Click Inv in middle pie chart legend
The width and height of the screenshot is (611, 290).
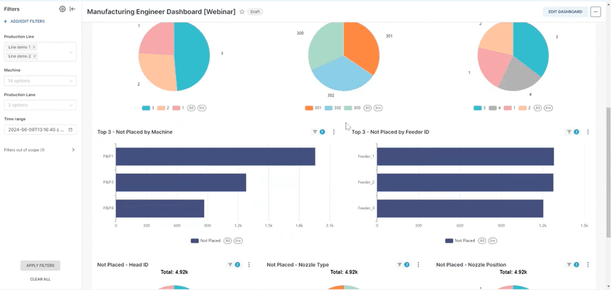coord(378,108)
